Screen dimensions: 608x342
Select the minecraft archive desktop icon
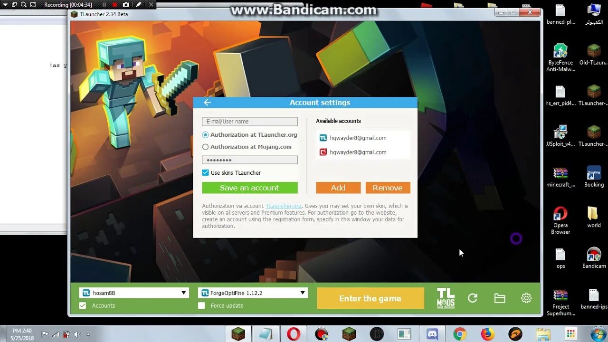[560, 176]
